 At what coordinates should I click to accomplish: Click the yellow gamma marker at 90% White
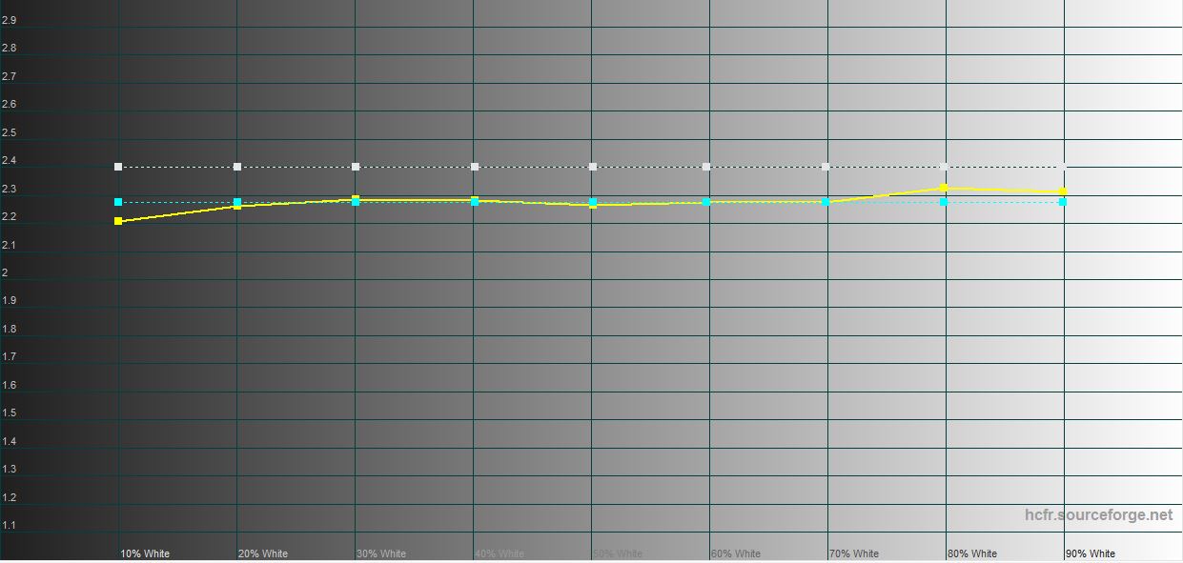pos(1062,191)
